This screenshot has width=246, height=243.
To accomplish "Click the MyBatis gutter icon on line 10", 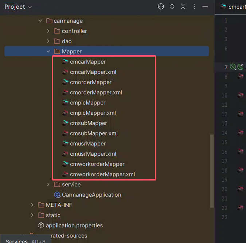I will pyautogui.click(x=241, y=95).
